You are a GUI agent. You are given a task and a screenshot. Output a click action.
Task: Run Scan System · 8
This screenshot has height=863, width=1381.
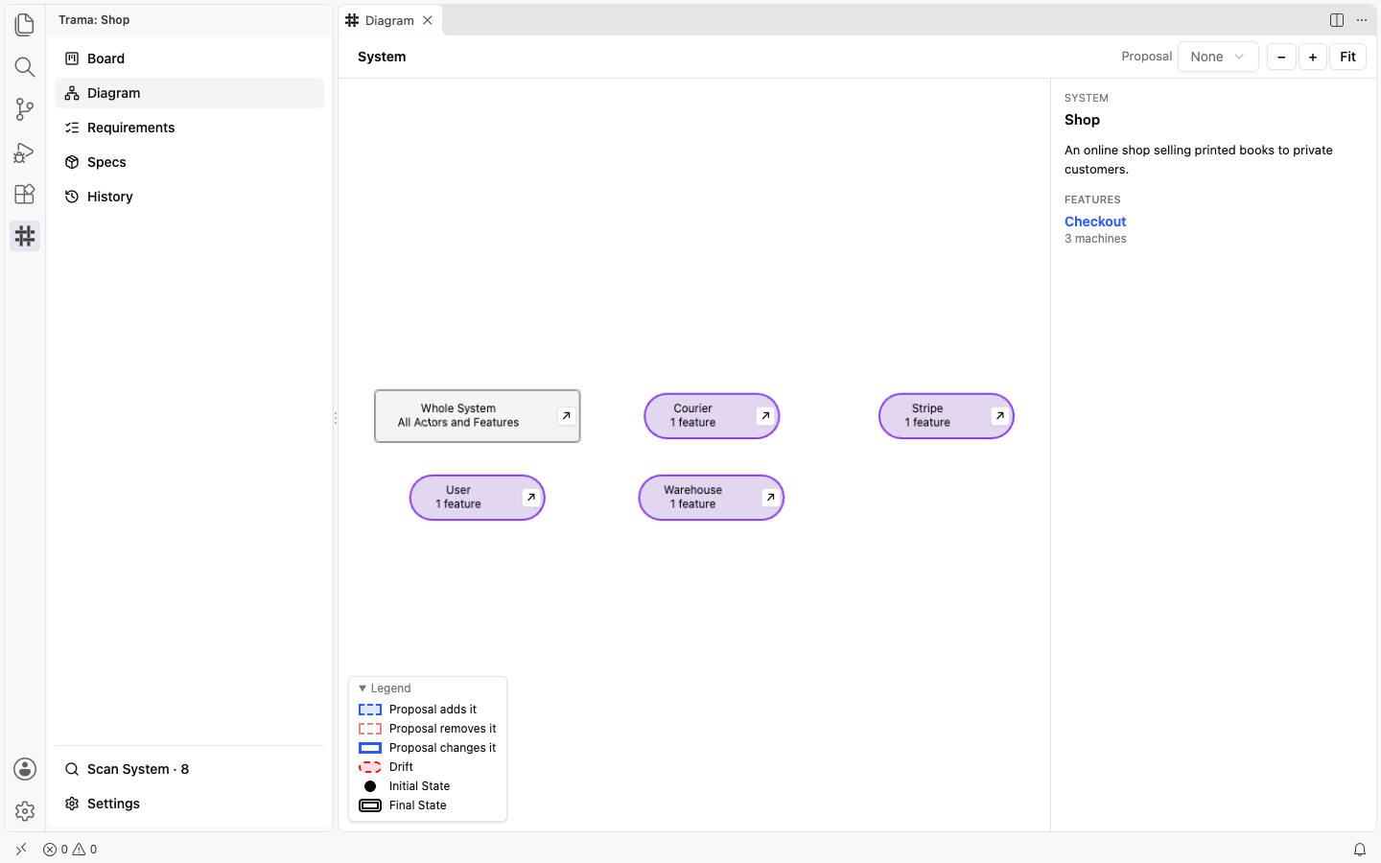point(190,769)
